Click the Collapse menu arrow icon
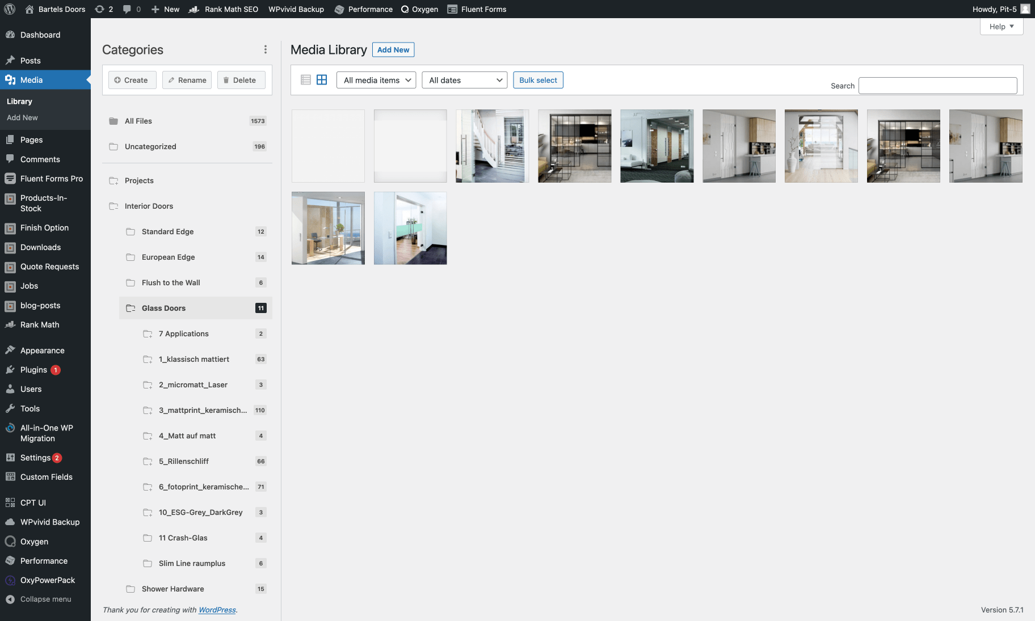This screenshot has height=621, width=1035. (x=10, y=599)
